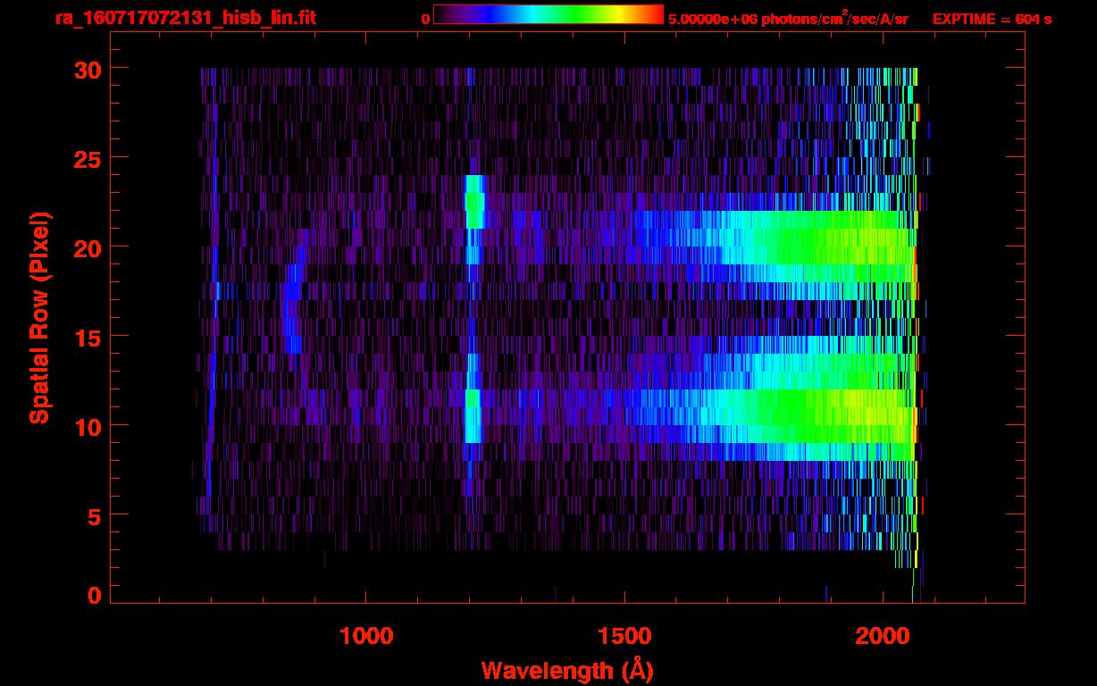Click the EXPTIME = 604 s text
1097x686 pixels.
tap(992, 19)
